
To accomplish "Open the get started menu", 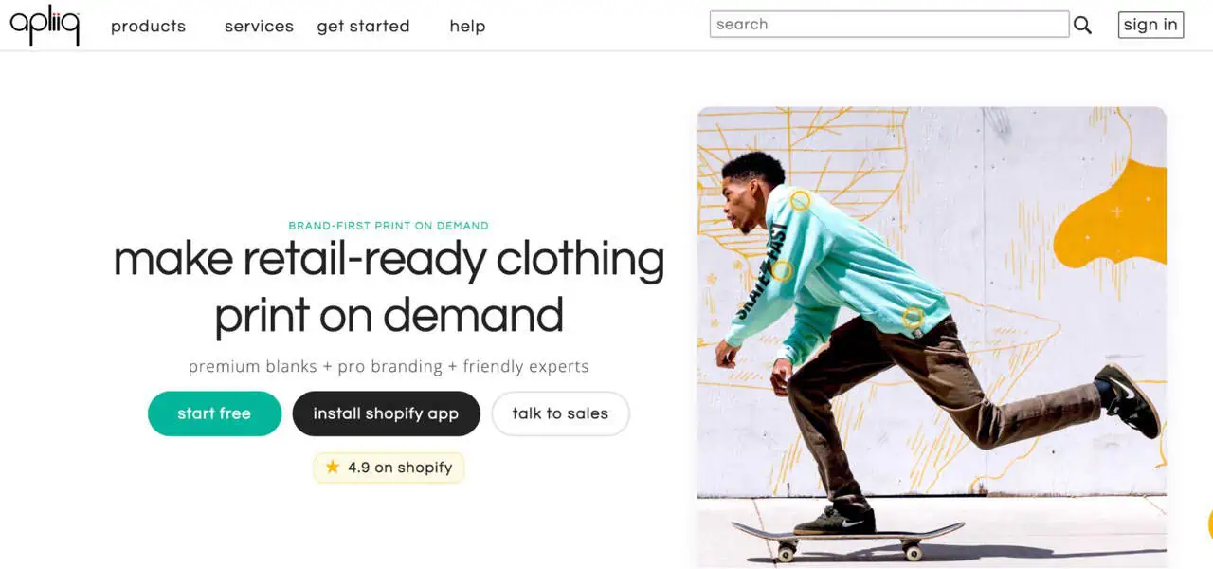I will click(x=363, y=27).
